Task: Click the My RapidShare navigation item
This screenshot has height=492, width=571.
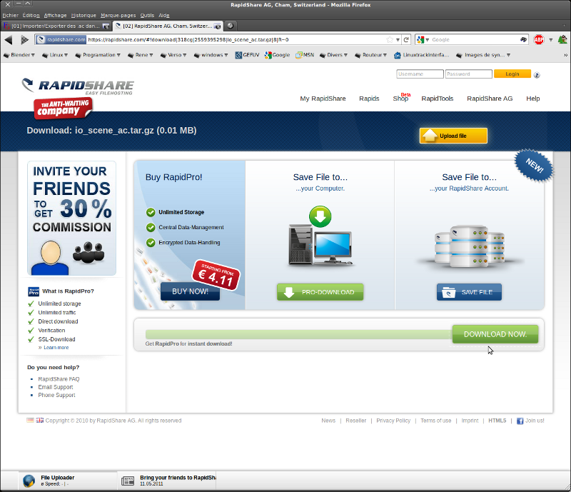Action: (x=323, y=99)
